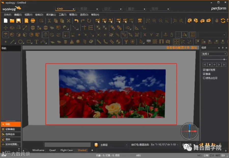Click the Select ALL cursor icon
The width and height of the screenshot is (229, 158).
coord(97,21)
